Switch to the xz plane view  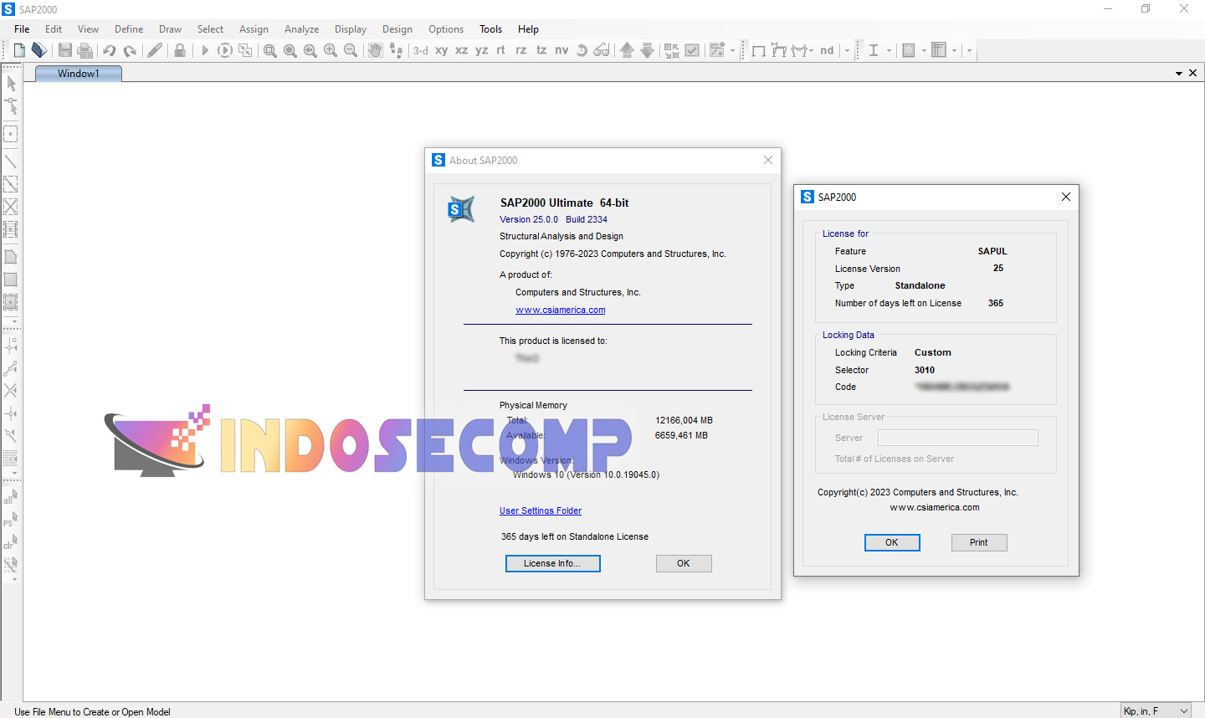tap(461, 50)
